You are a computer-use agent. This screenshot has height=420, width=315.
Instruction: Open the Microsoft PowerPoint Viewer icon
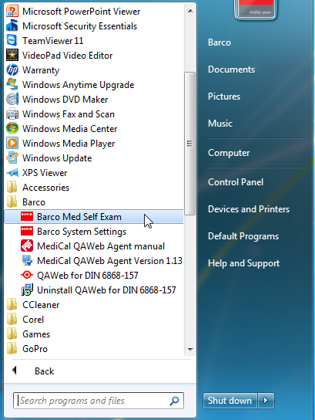pyautogui.click(x=12, y=12)
